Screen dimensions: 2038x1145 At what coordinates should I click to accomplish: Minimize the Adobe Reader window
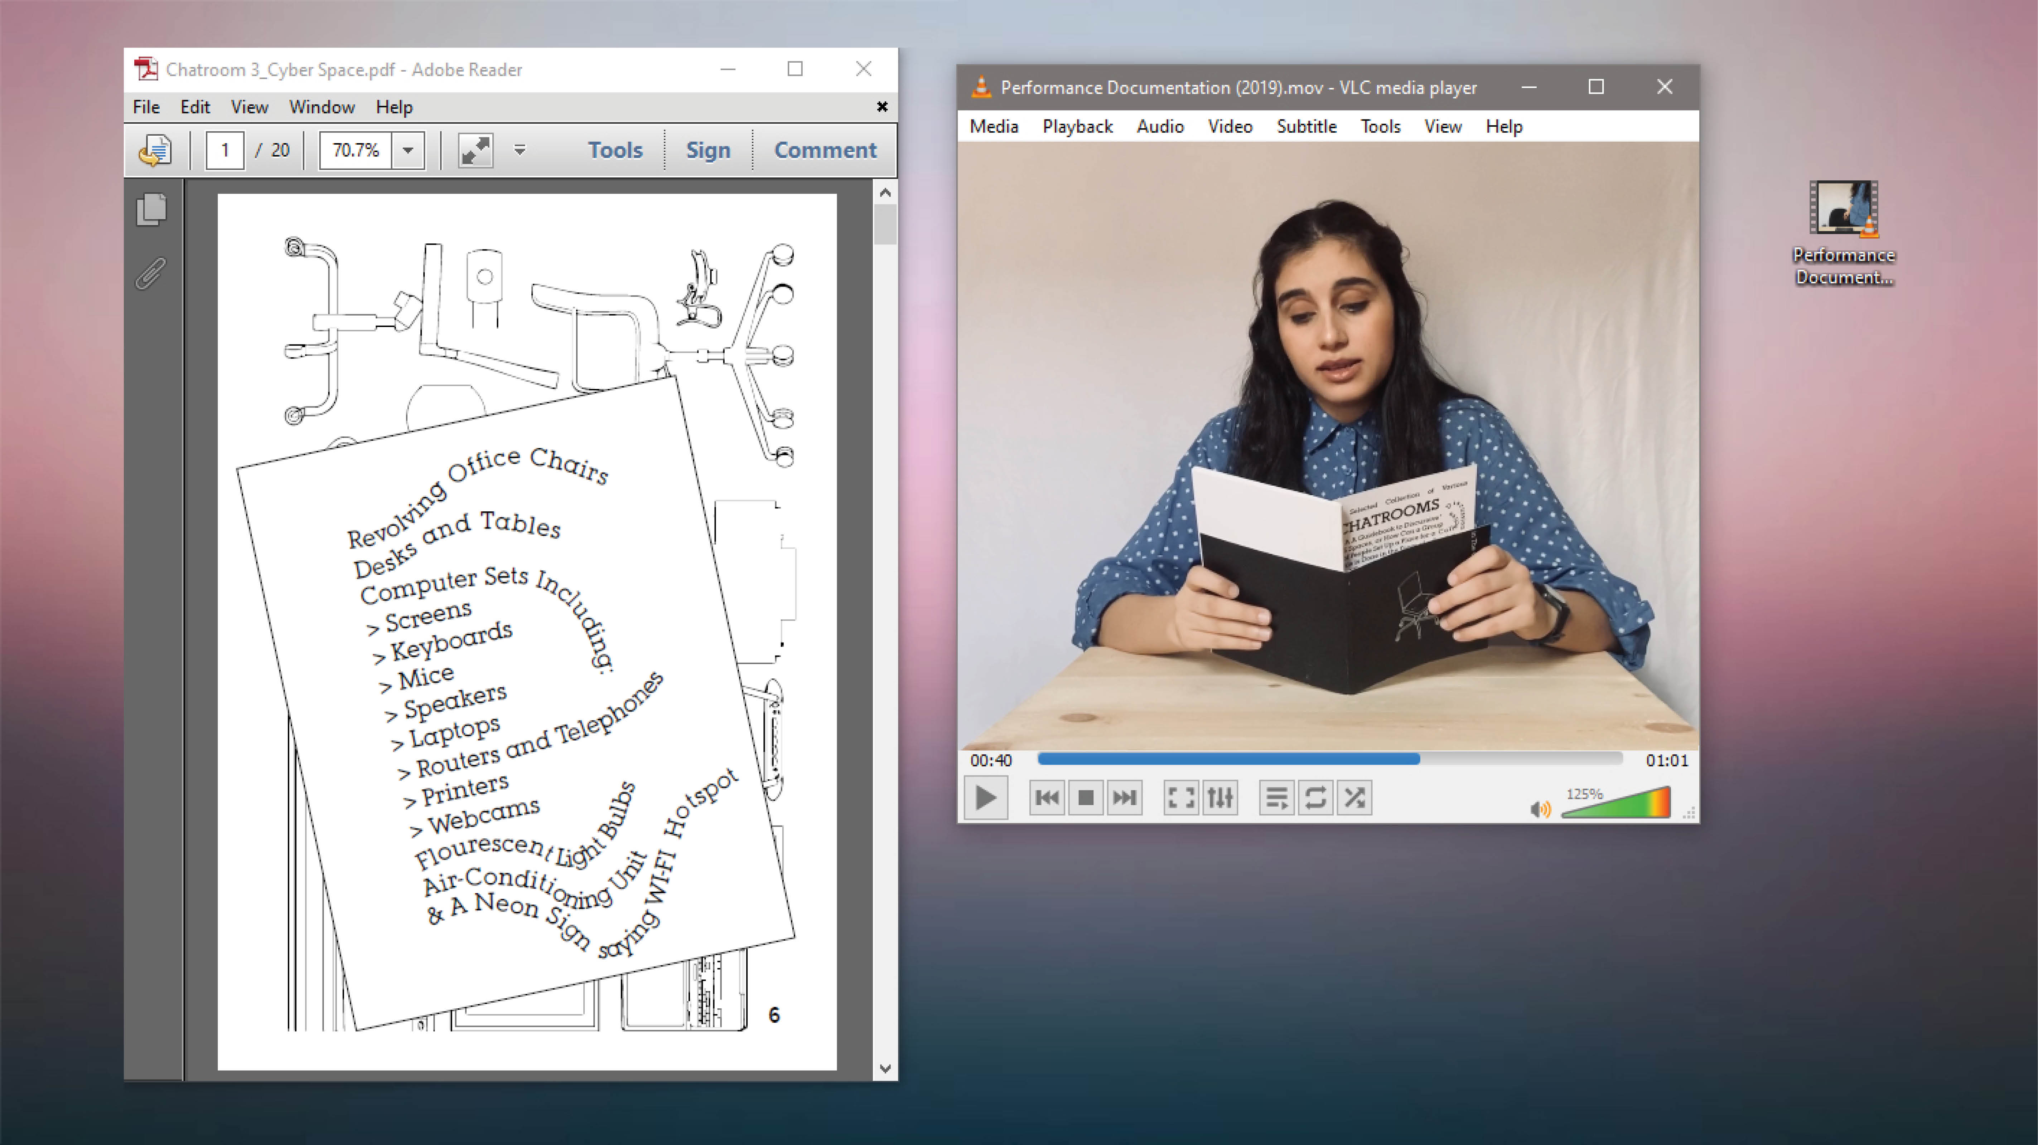click(x=728, y=69)
